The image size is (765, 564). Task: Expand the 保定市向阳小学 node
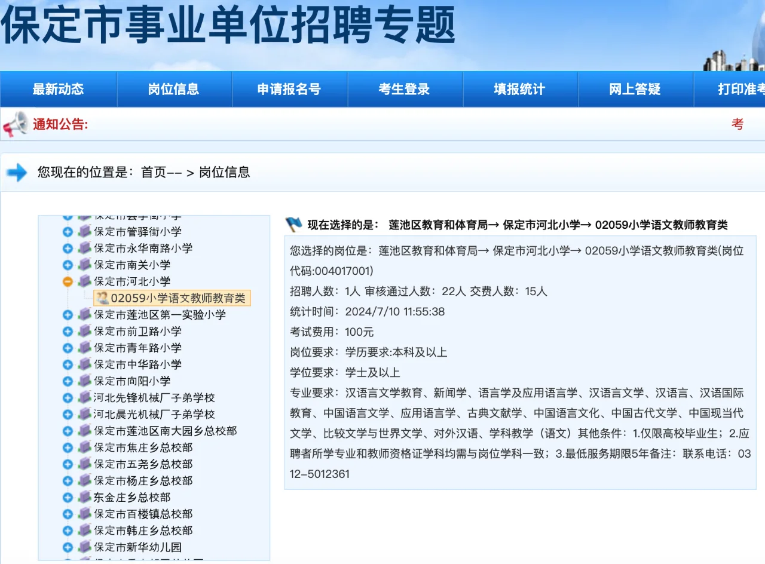click(x=68, y=381)
